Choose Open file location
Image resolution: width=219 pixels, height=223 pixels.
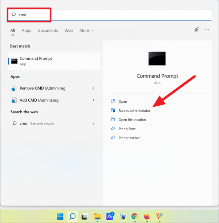(x=132, y=120)
